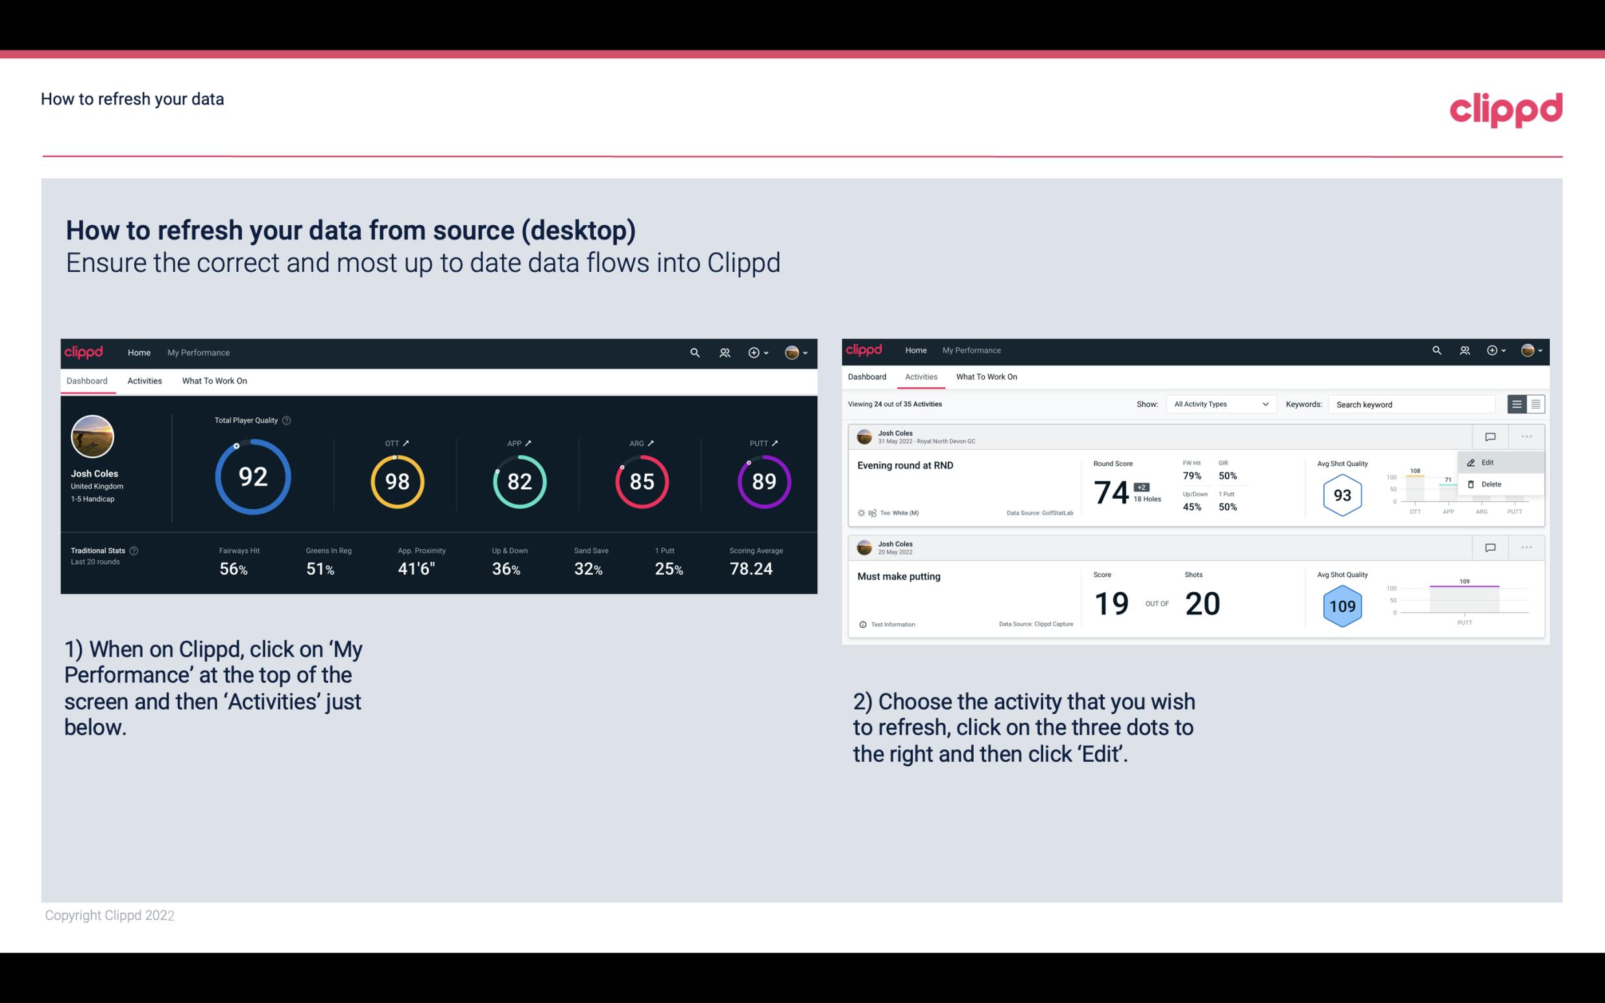This screenshot has width=1605, height=1003.
Task: Click My Performance navigation menu item
Action: click(x=198, y=351)
